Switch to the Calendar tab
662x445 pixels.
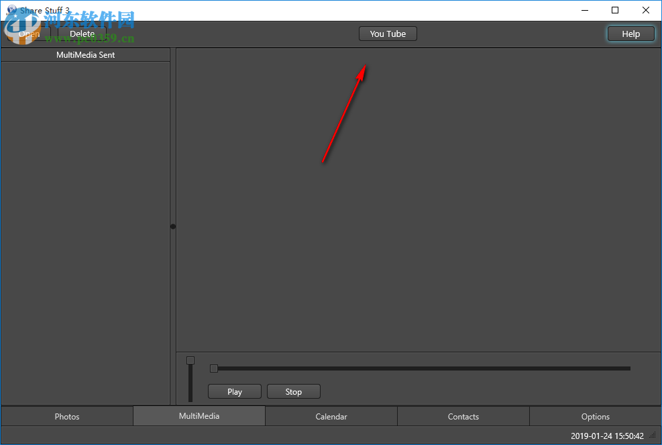pos(331,416)
